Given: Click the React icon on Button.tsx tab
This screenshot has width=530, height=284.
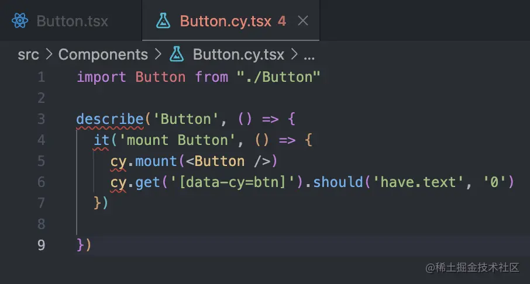Looking at the screenshot, I should (x=20, y=21).
